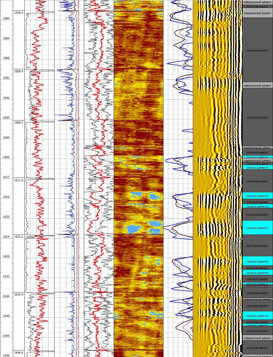Screen dimensions: 273x357
Task: Click the 1580 mark on depth scale
Action: pyautogui.click(x=6, y=19)
